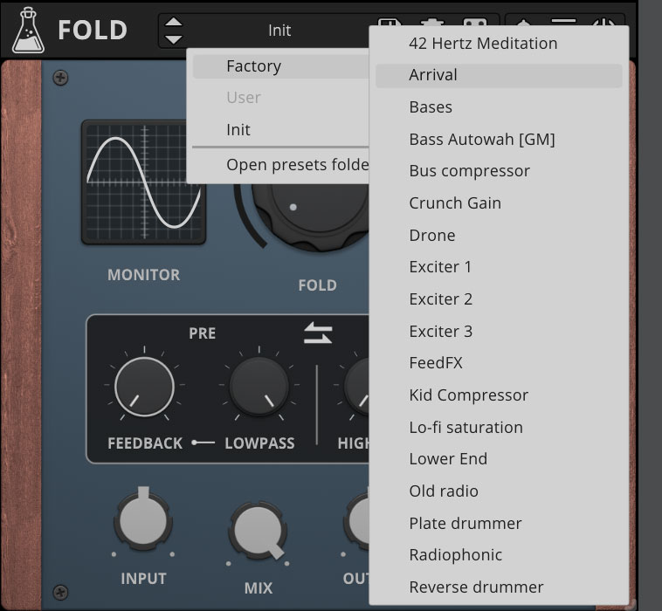Image resolution: width=662 pixels, height=611 pixels.
Task: Click the Feedback knob
Action: 144,387
